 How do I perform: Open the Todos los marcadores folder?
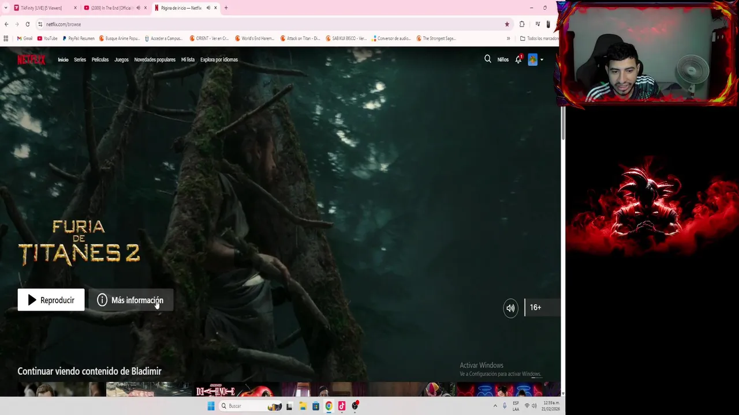[x=539, y=39]
